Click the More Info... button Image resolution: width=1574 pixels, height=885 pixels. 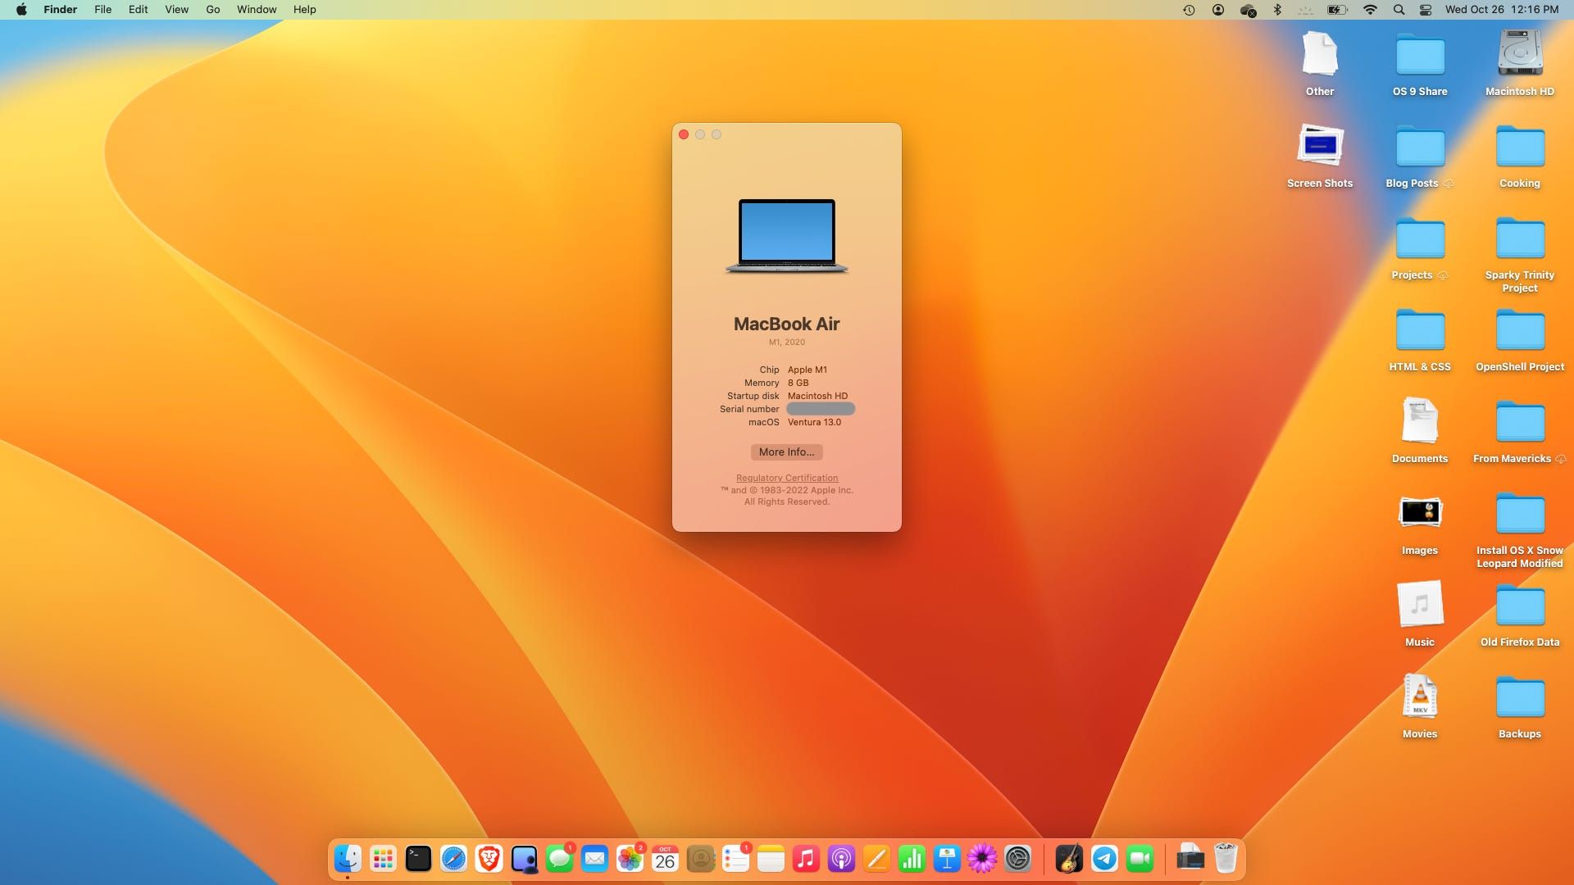[786, 452]
